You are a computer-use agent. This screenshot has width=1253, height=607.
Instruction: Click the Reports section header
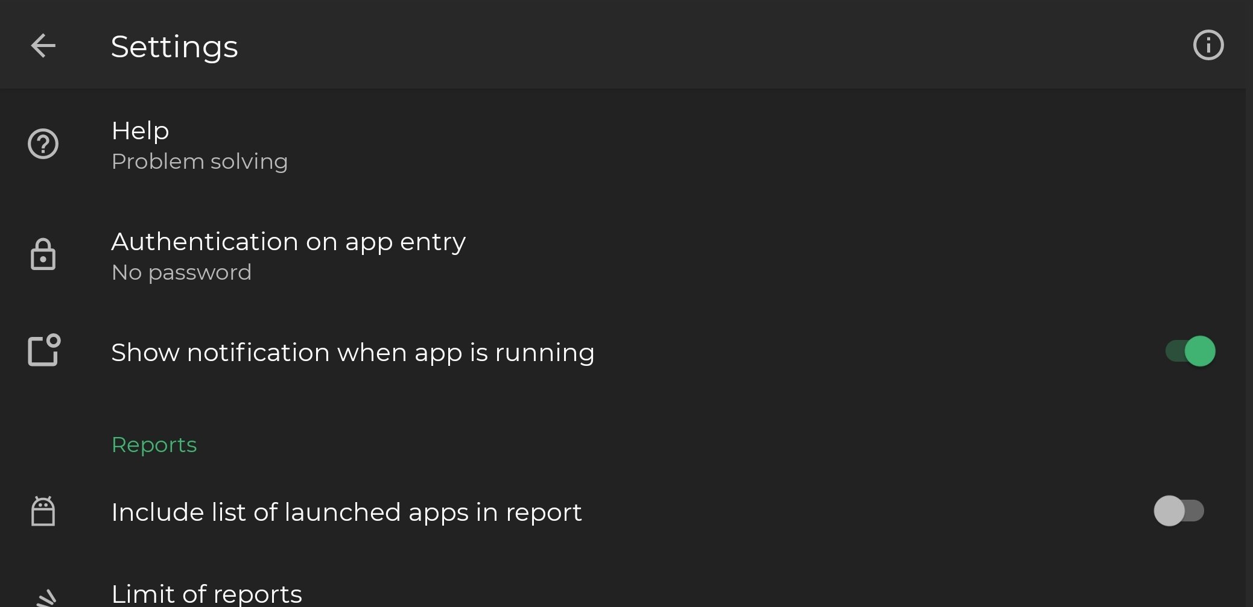click(154, 445)
